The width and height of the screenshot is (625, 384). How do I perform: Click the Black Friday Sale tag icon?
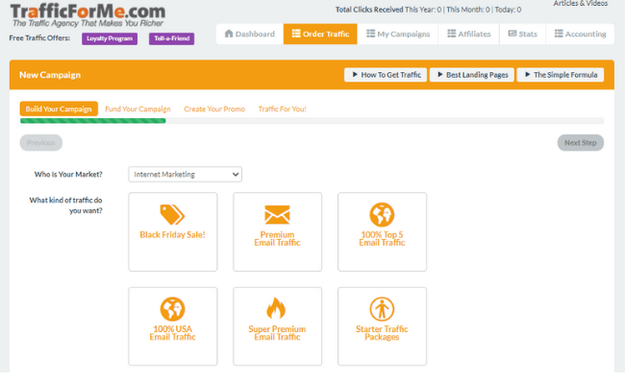coord(172,215)
